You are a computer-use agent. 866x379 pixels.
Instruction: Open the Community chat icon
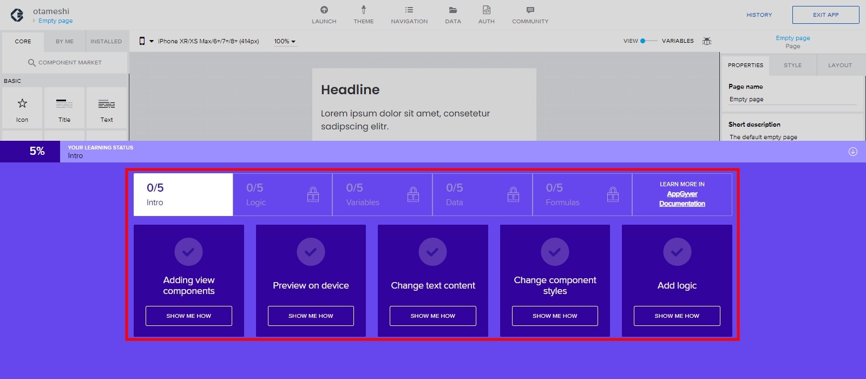tap(530, 10)
